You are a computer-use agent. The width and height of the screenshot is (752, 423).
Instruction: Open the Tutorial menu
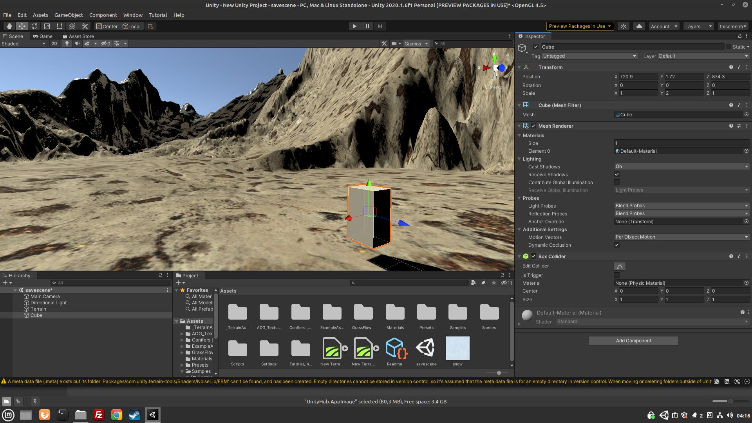click(x=158, y=15)
